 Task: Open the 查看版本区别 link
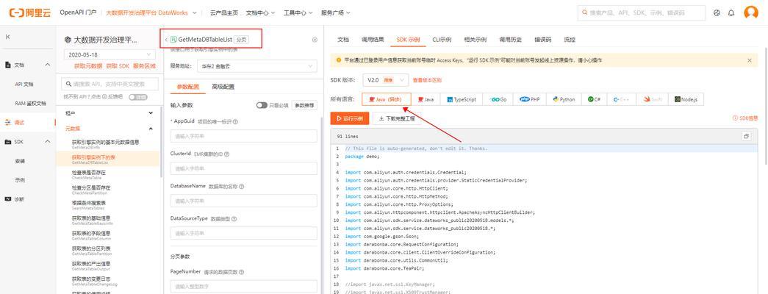[427, 80]
